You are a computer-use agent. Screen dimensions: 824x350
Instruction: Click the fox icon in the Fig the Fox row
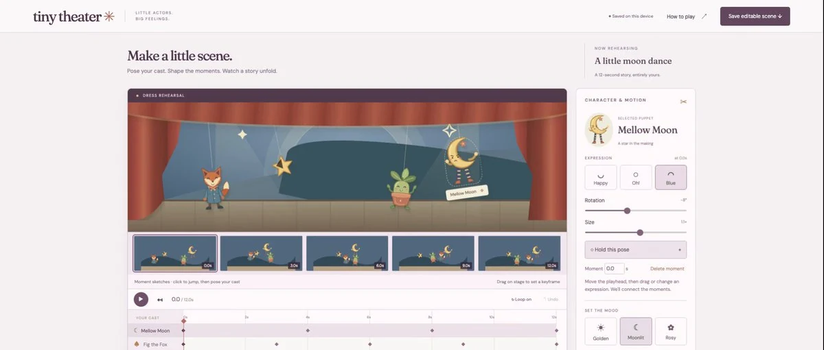tap(136, 344)
